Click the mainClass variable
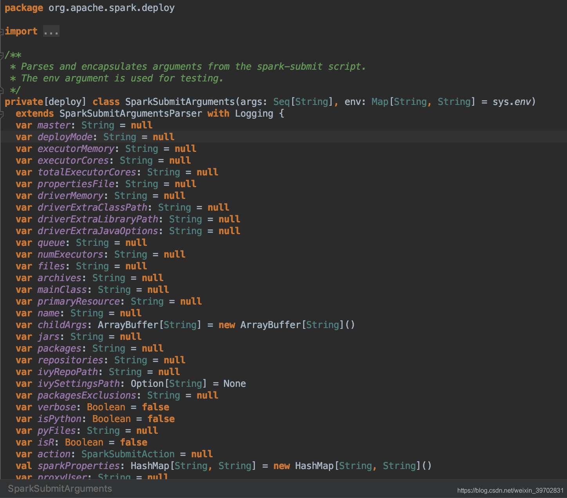The height and width of the screenshot is (498, 567). 62,290
